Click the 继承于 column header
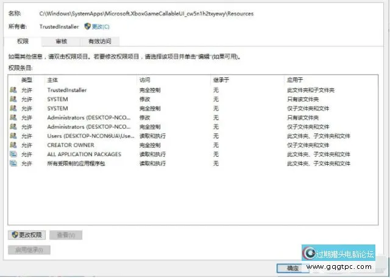 221,80
